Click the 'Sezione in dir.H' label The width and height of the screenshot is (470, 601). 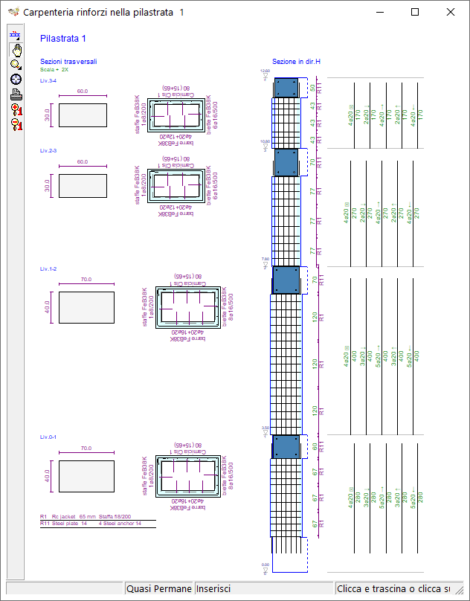pos(296,62)
